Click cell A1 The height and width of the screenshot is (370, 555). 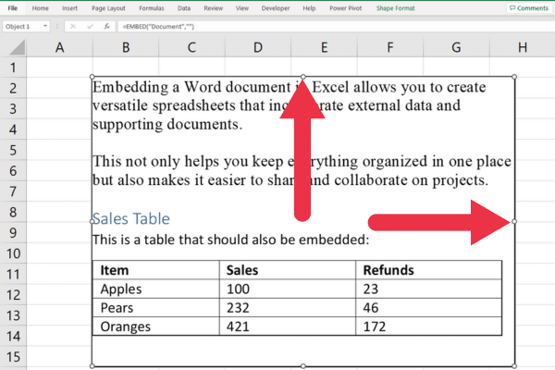(x=59, y=68)
